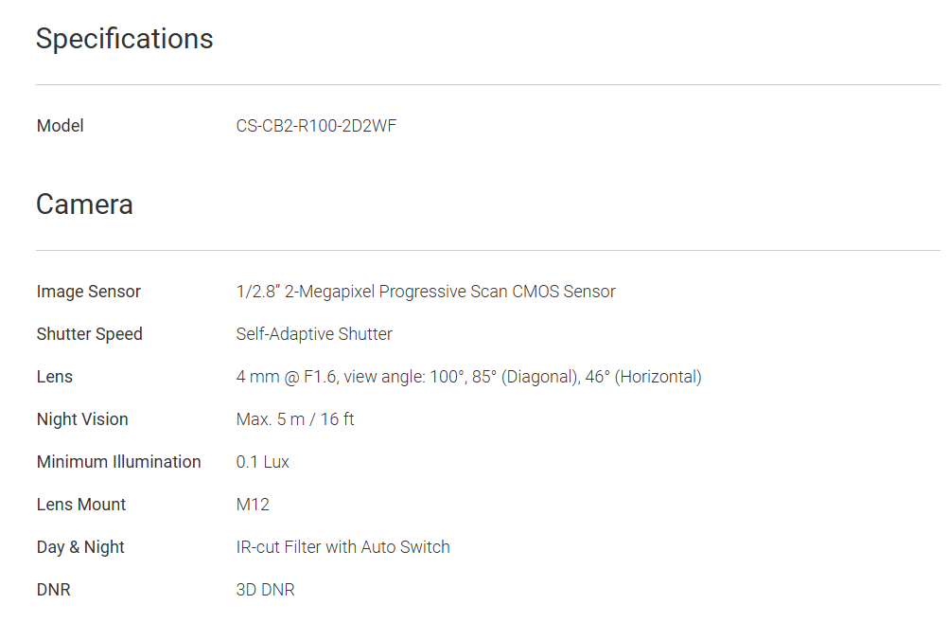Click the Shutter Speed label
The width and height of the screenshot is (948, 622).
tap(89, 334)
